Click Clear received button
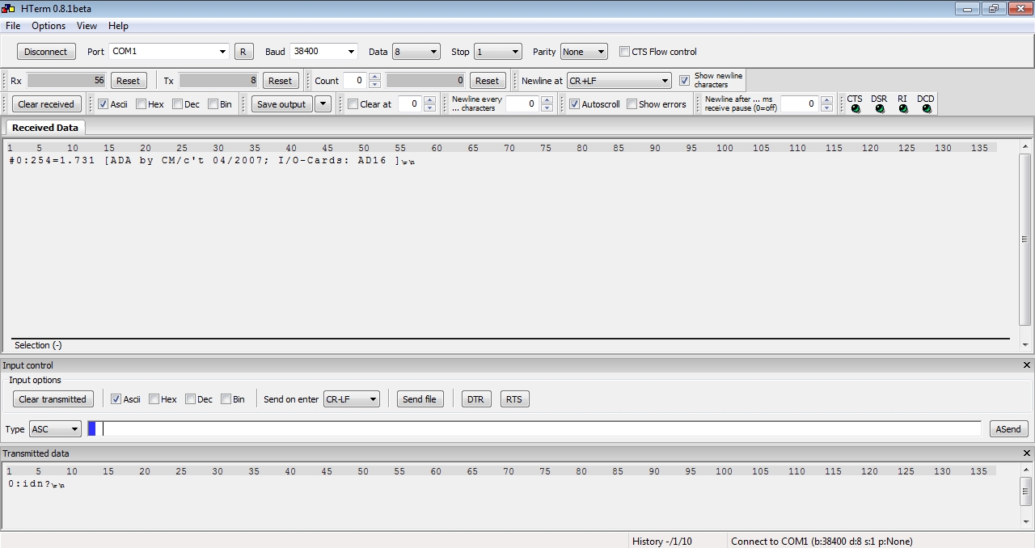Viewport: 1035px width, 548px height. (x=46, y=104)
